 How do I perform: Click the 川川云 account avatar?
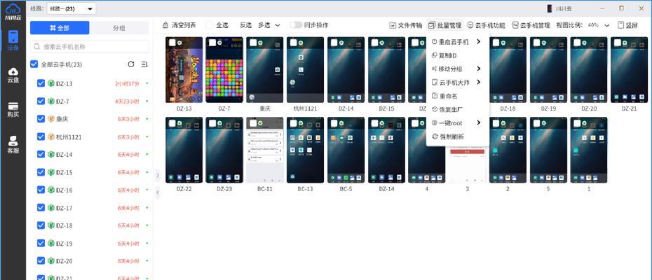pyautogui.click(x=550, y=8)
